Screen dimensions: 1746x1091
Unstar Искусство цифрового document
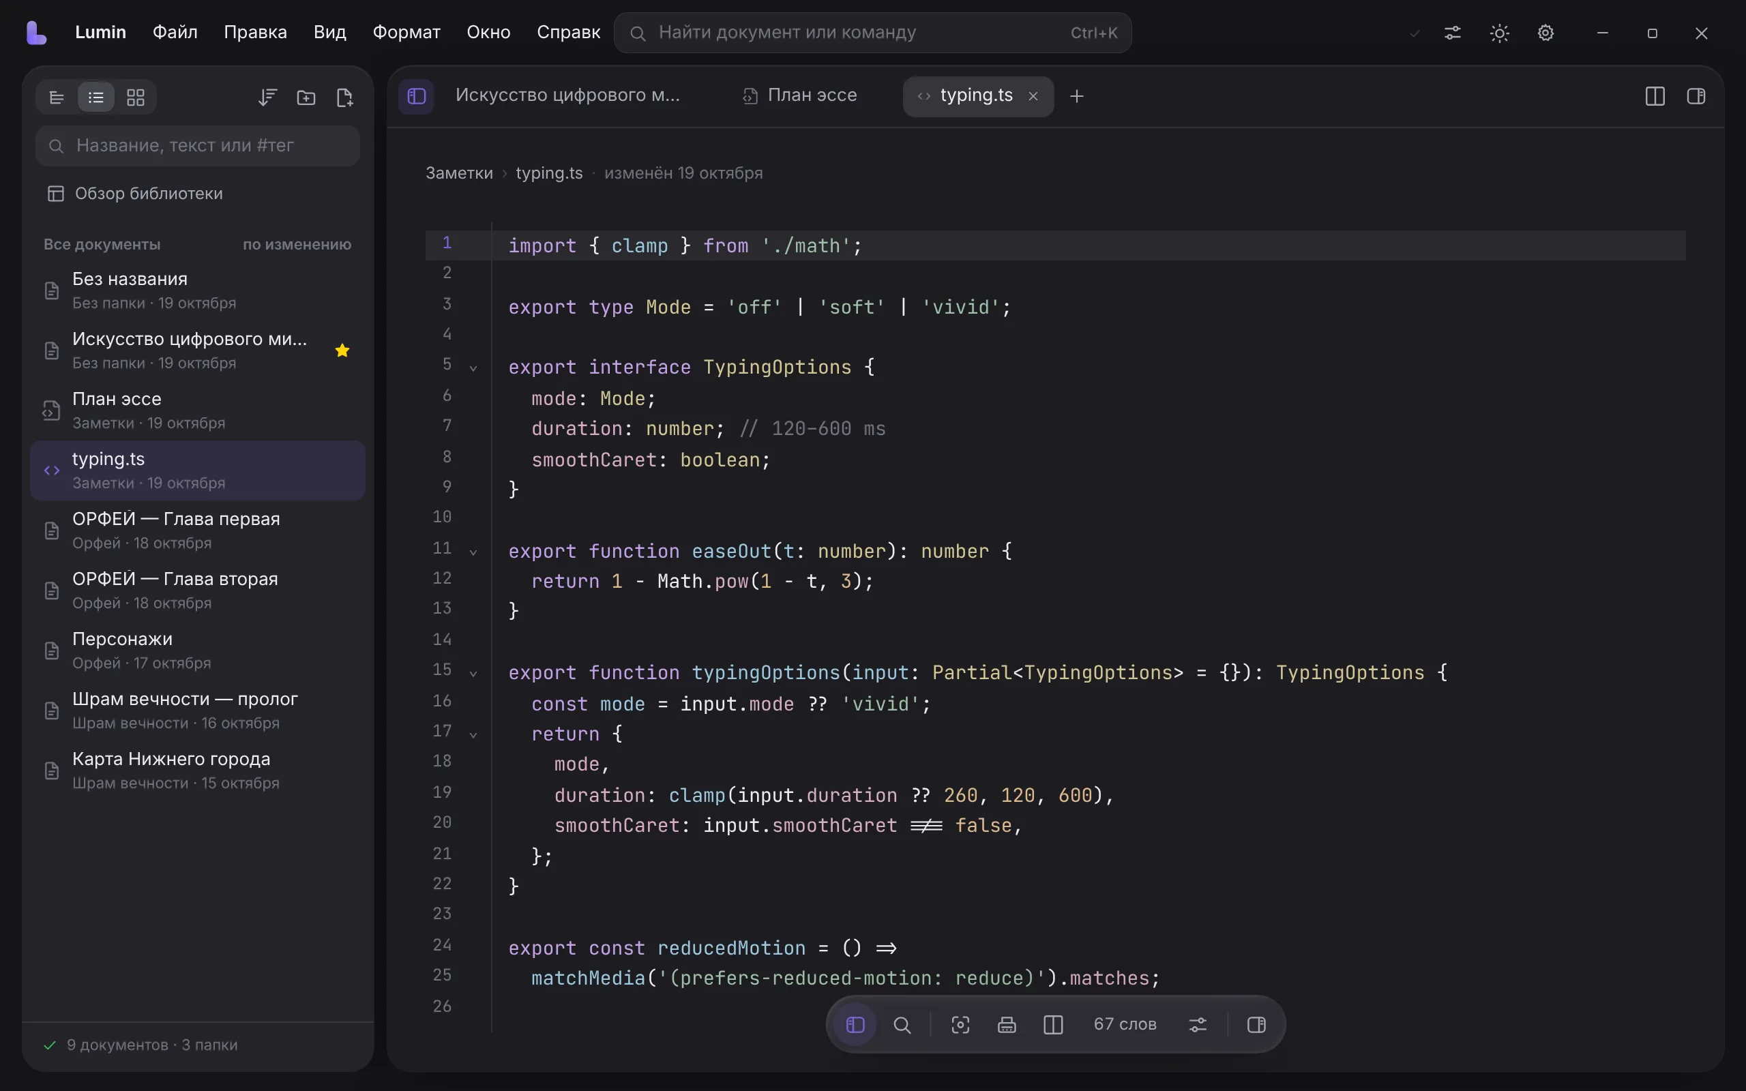pyautogui.click(x=342, y=350)
